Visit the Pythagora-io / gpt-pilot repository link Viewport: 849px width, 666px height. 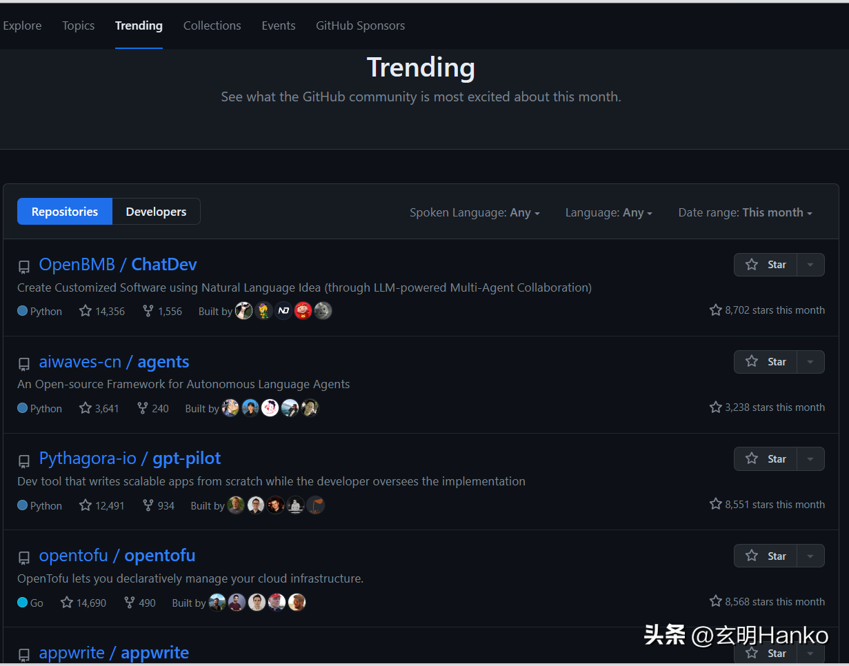(x=130, y=459)
